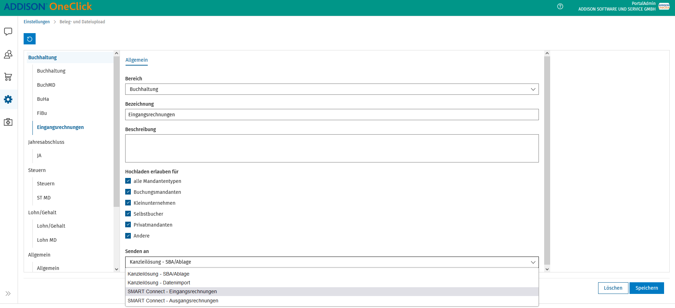675x308 pixels.
Task: Click the Speichern button
Action: [646, 288]
